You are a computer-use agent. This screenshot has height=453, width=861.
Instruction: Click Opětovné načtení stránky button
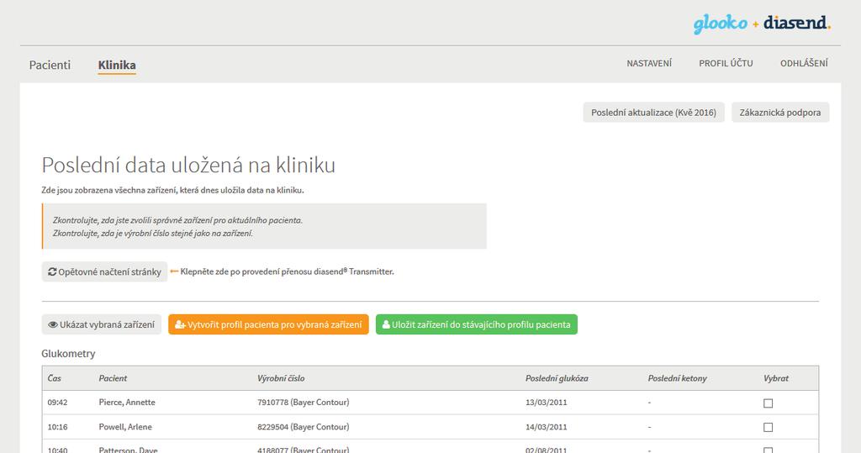pos(104,271)
